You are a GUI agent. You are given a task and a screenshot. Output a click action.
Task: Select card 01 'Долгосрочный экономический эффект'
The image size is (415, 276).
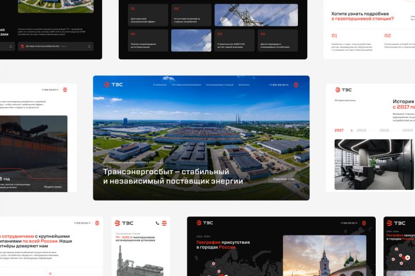(148, 15)
